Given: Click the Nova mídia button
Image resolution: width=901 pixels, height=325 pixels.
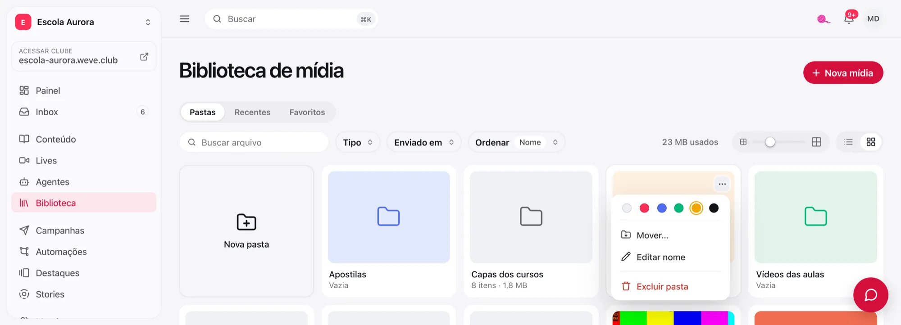Looking at the screenshot, I should [843, 73].
